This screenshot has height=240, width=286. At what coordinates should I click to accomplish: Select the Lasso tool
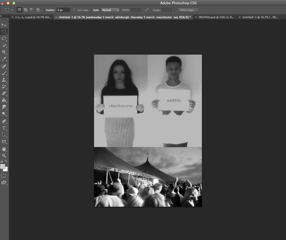click(x=4, y=38)
